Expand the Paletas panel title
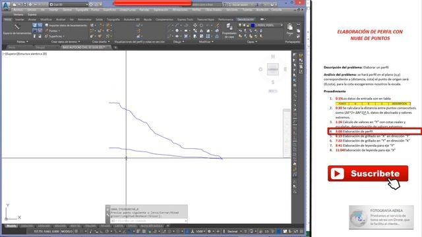Image resolution: width=422 pixels, height=237 pixels. click(22, 42)
